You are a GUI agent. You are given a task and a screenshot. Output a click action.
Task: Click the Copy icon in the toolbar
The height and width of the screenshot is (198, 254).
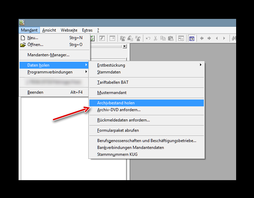(x=163, y=38)
